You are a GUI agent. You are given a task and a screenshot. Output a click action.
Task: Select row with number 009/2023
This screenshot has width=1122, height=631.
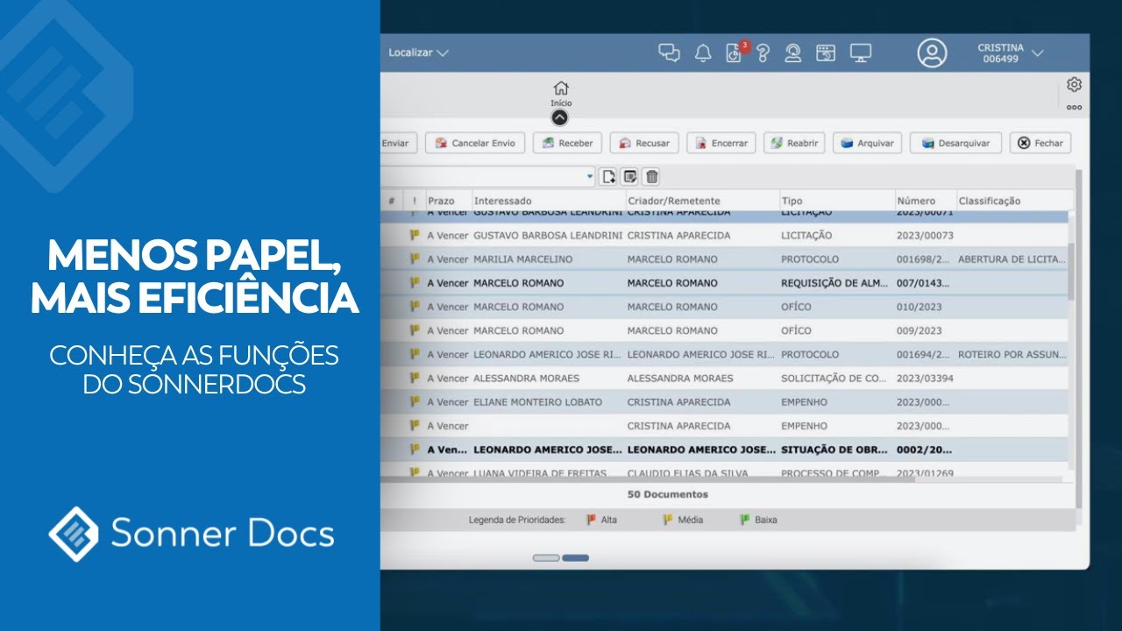(x=724, y=330)
